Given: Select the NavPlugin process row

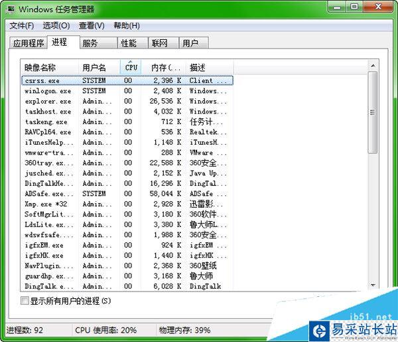Looking at the screenshot, I should point(127,266).
